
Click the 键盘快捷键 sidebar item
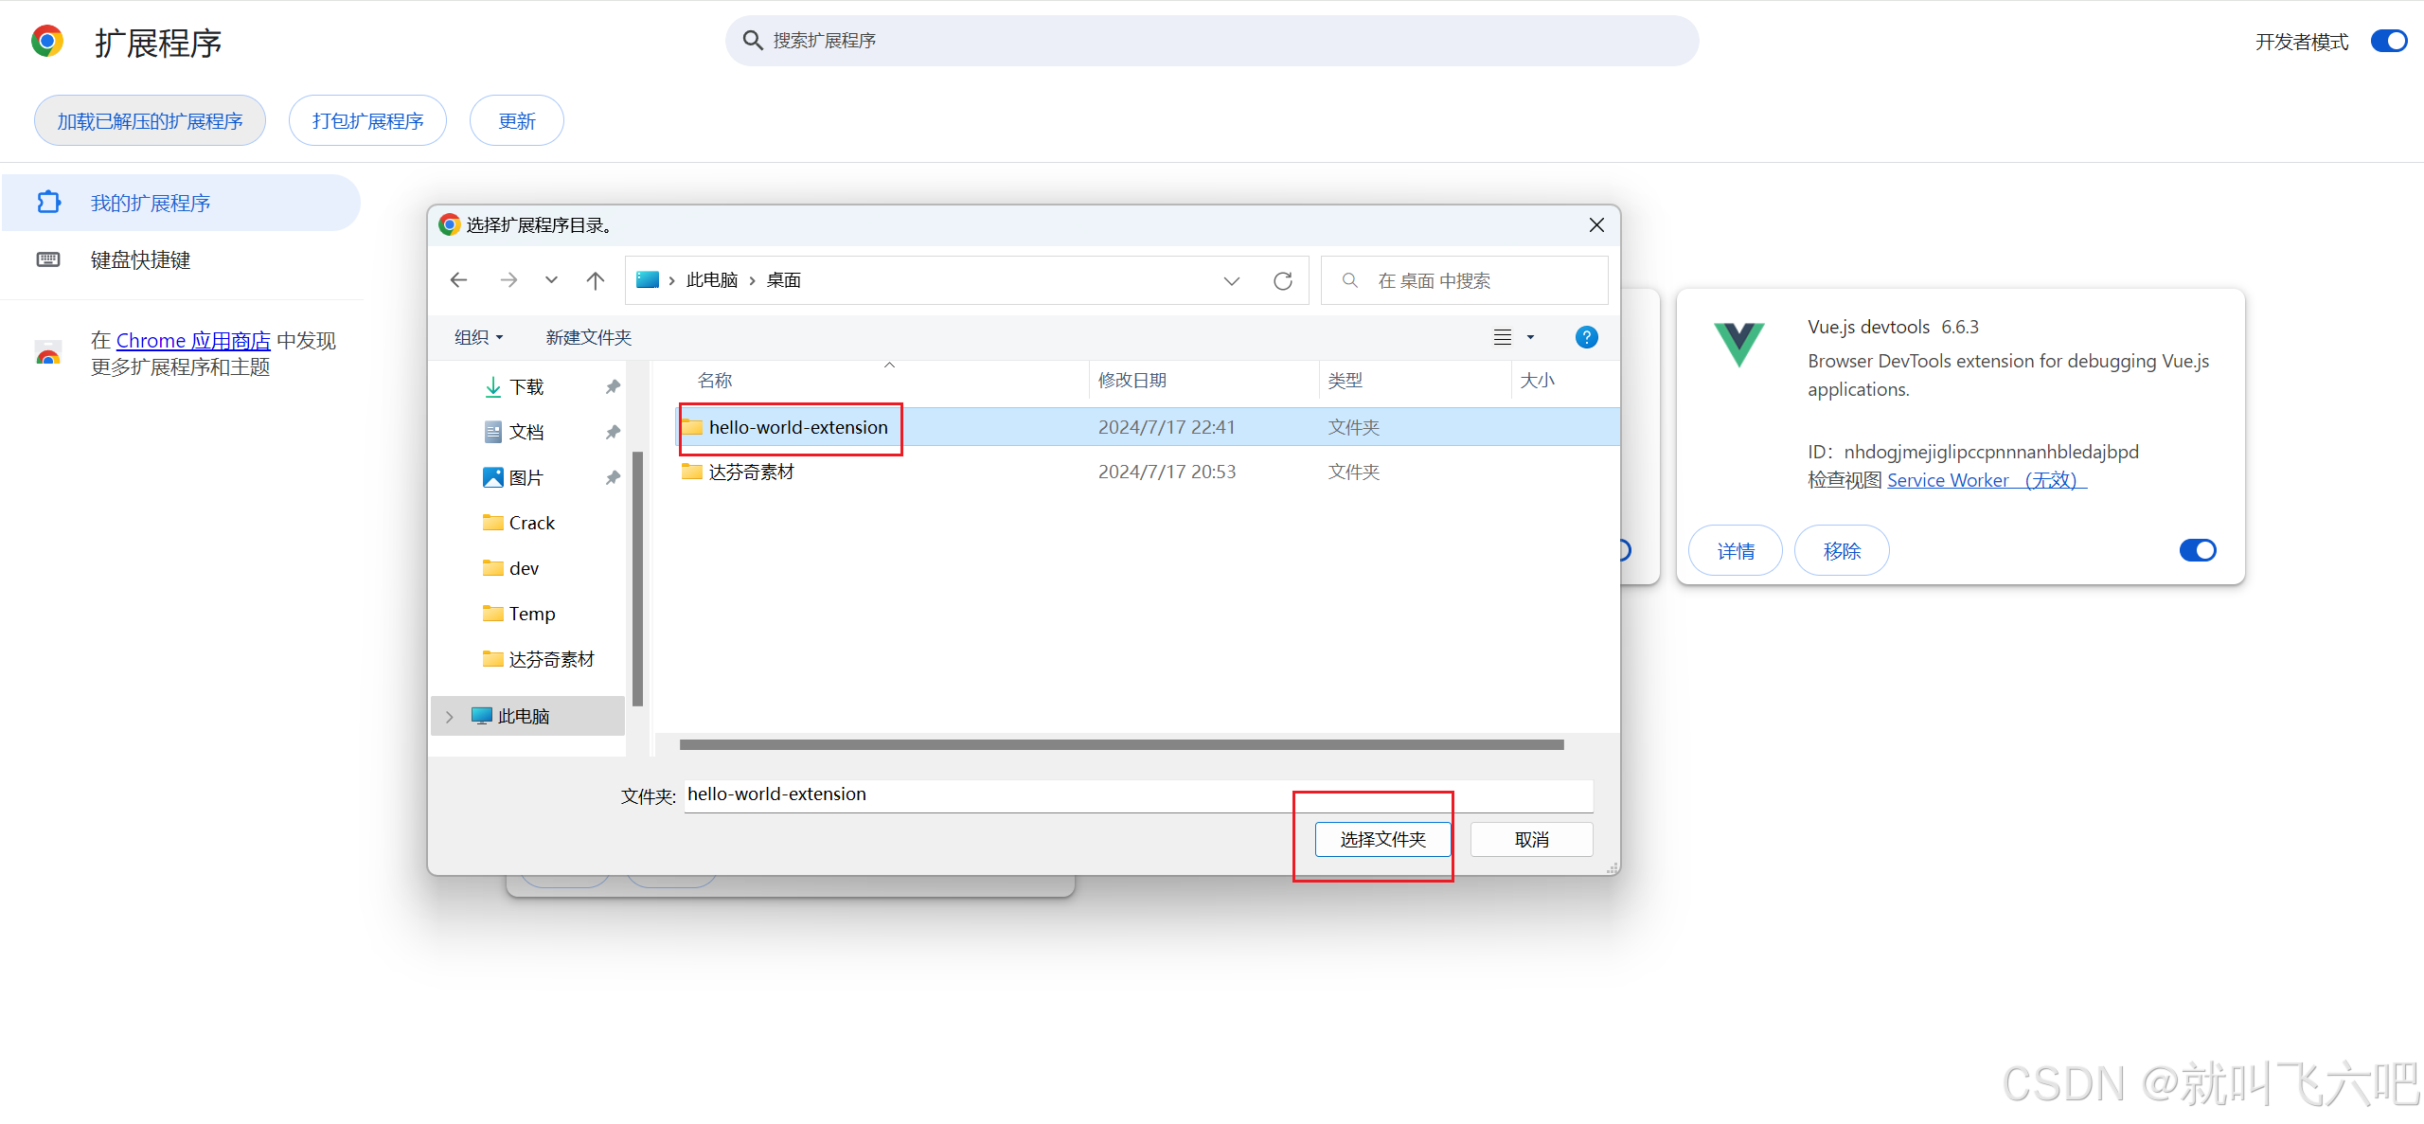(140, 260)
